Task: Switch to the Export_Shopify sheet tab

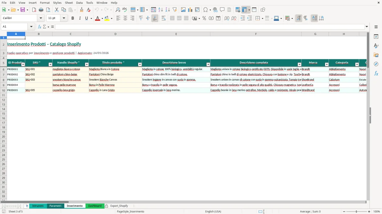Action: click(119, 206)
